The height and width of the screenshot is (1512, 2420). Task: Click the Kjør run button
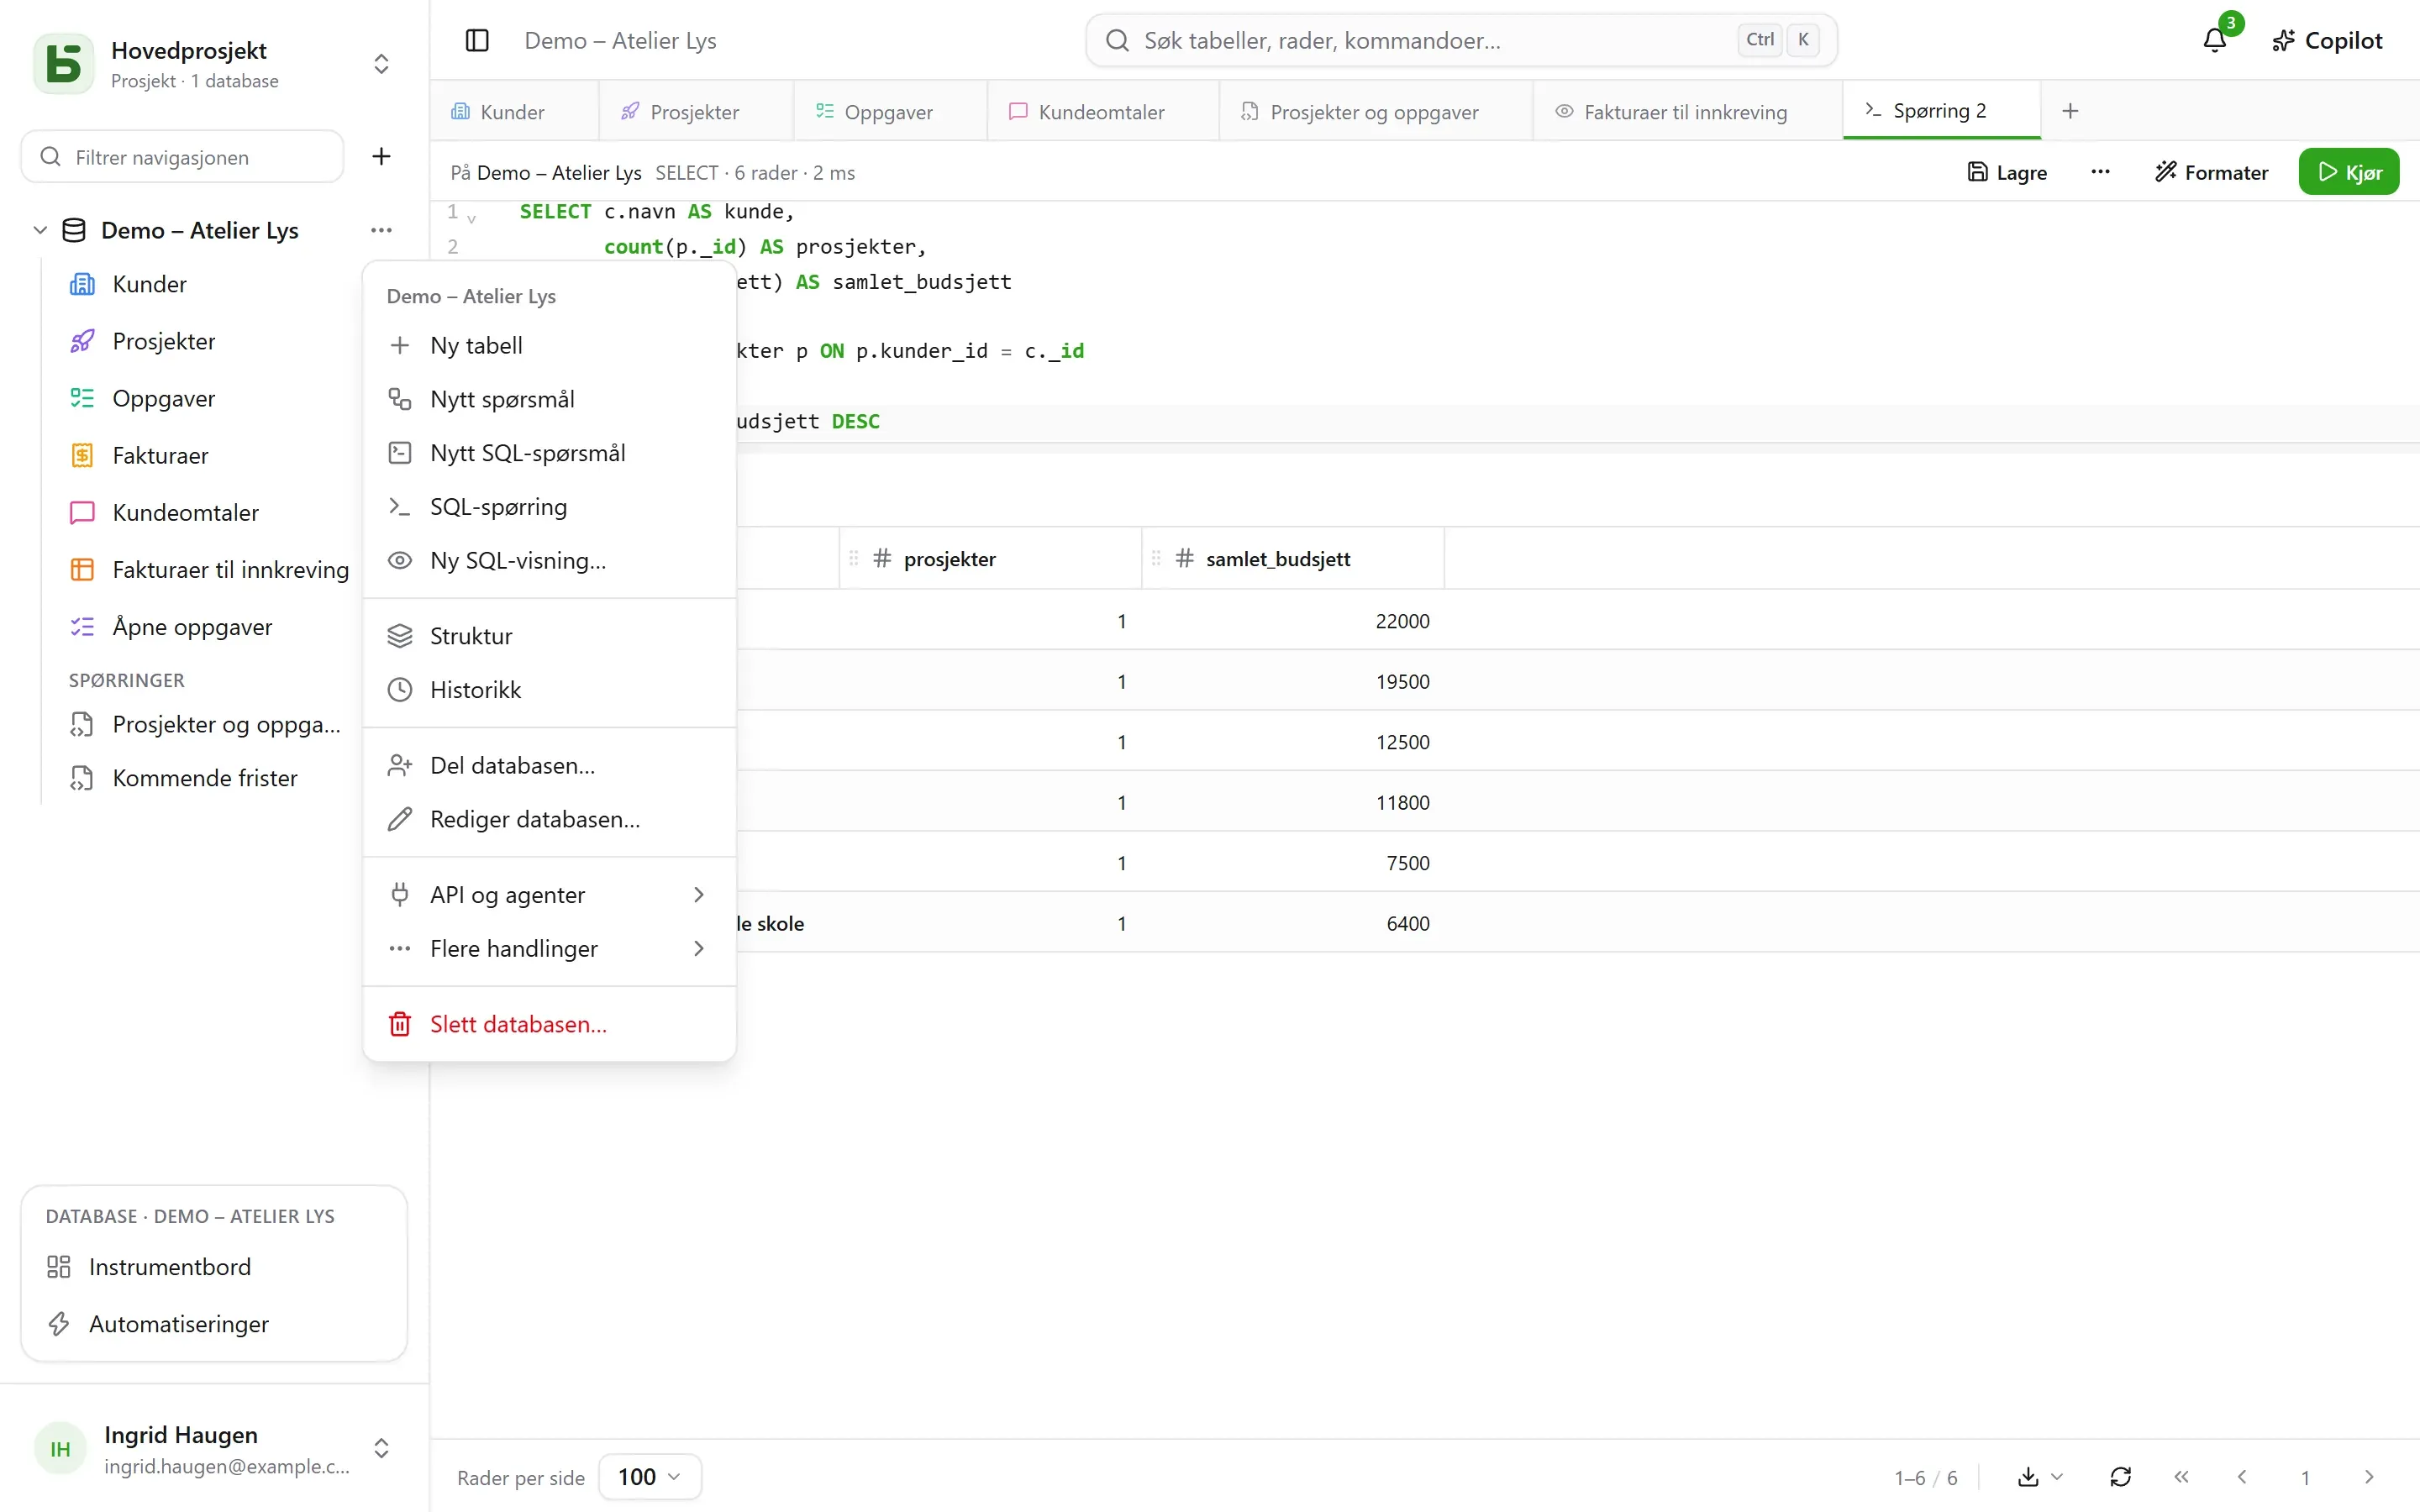click(x=2348, y=172)
